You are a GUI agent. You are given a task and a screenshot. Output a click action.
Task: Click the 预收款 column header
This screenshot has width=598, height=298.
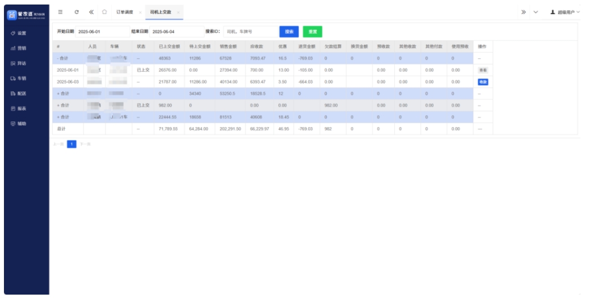pyautogui.click(x=383, y=46)
